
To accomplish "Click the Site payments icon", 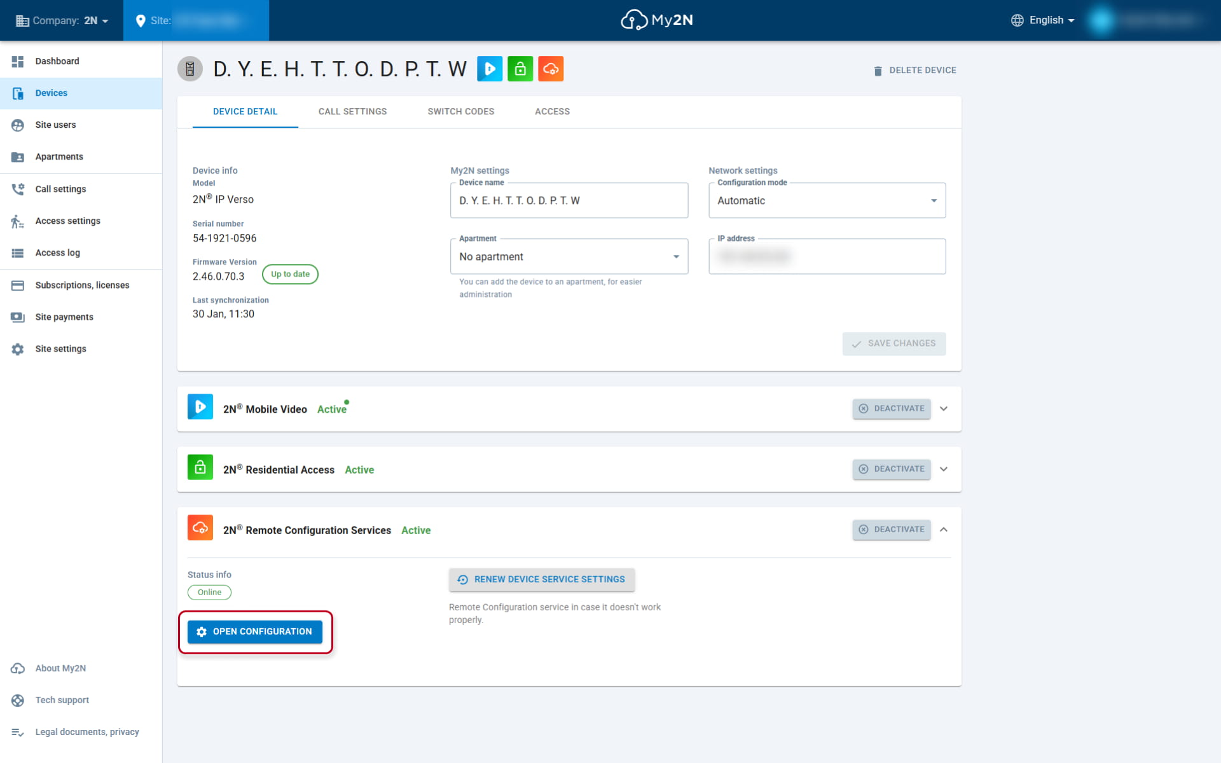I will (x=18, y=317).
